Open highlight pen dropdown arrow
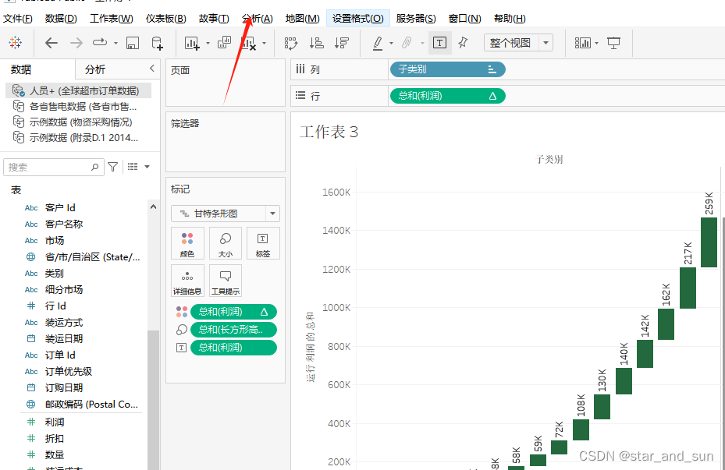Screen dimensions: 725x470 coord(391,44)
